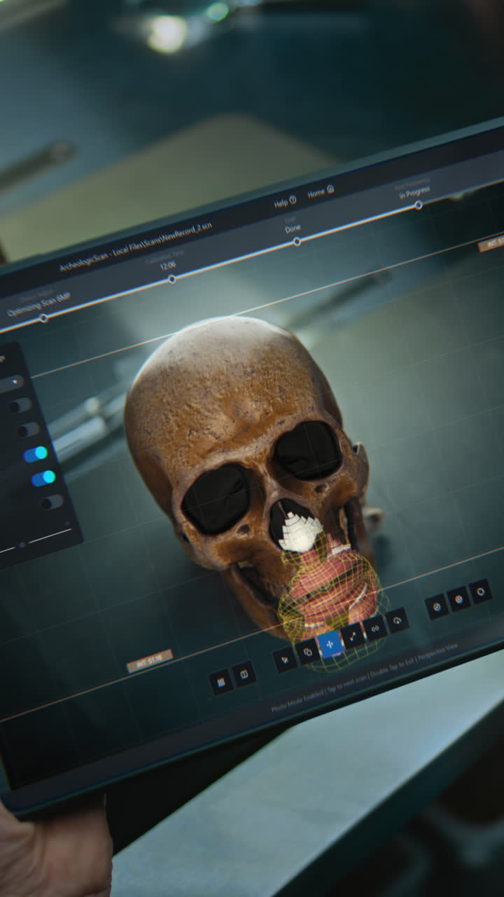Click the Optimizing Scan 8MP timeline node
The width and height of the screenshot is (504, 897).
(43, 317)
